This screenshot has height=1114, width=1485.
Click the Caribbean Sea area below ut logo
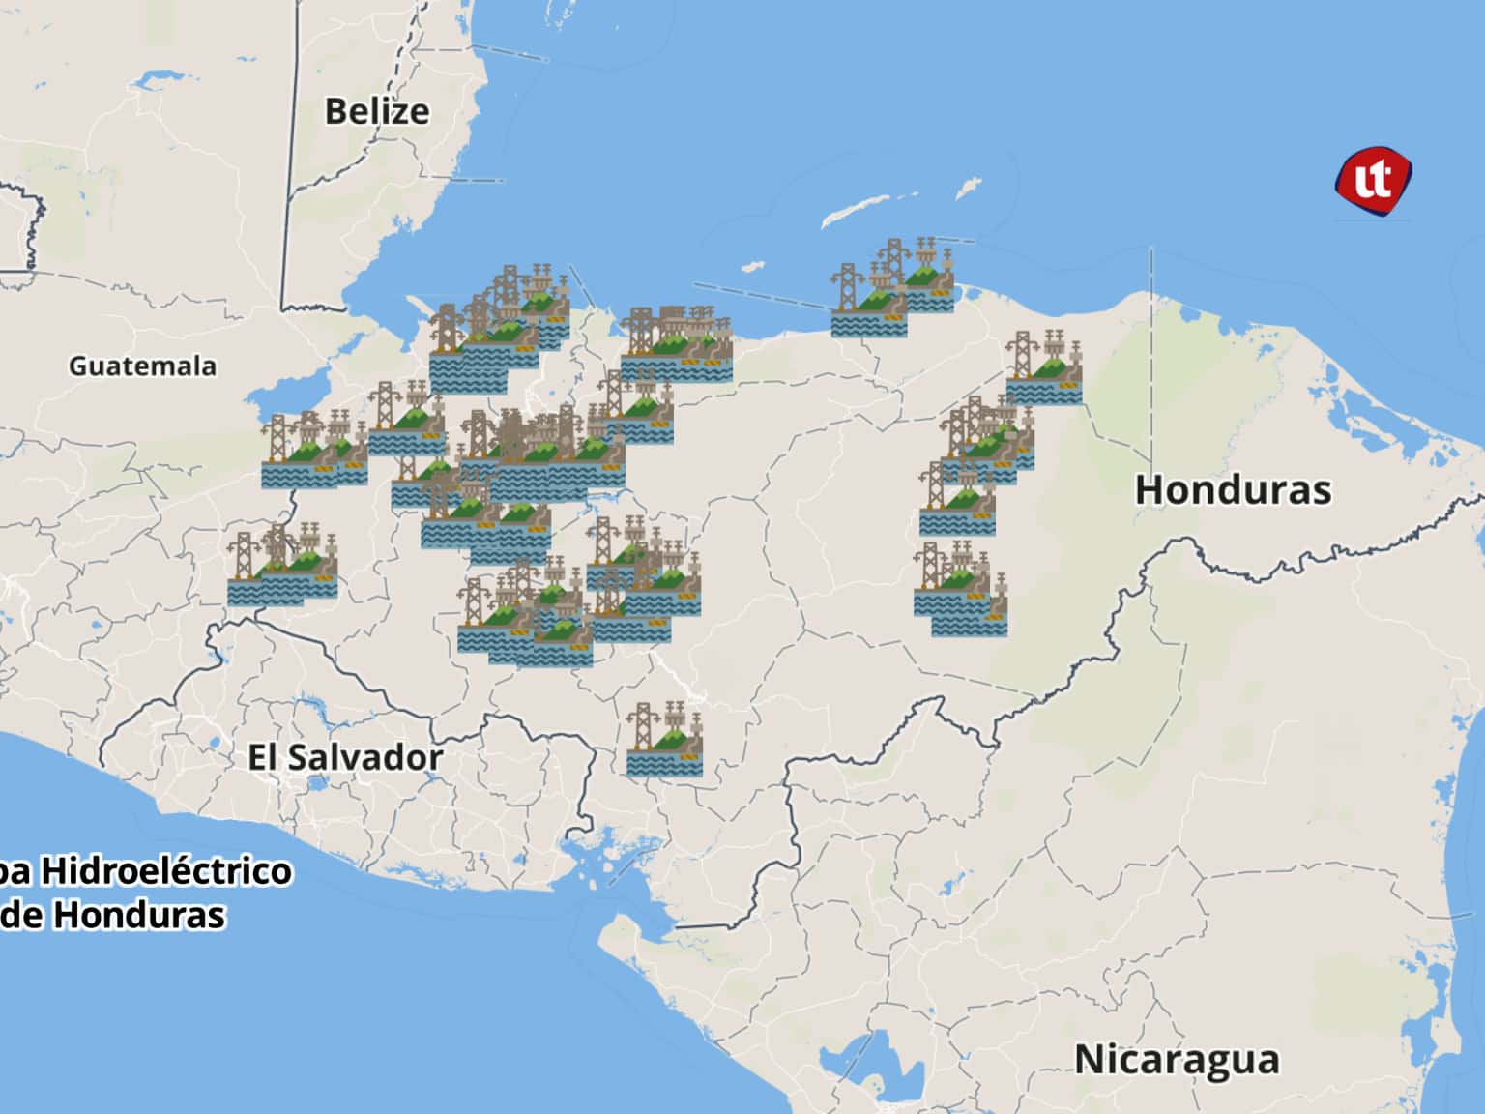coord(1373,290)
